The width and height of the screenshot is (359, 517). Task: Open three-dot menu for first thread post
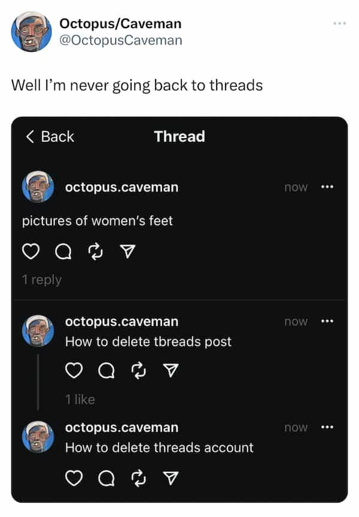pos(327,187)
